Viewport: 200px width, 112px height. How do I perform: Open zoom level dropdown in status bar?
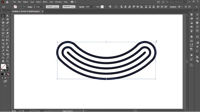coord(20,111)
